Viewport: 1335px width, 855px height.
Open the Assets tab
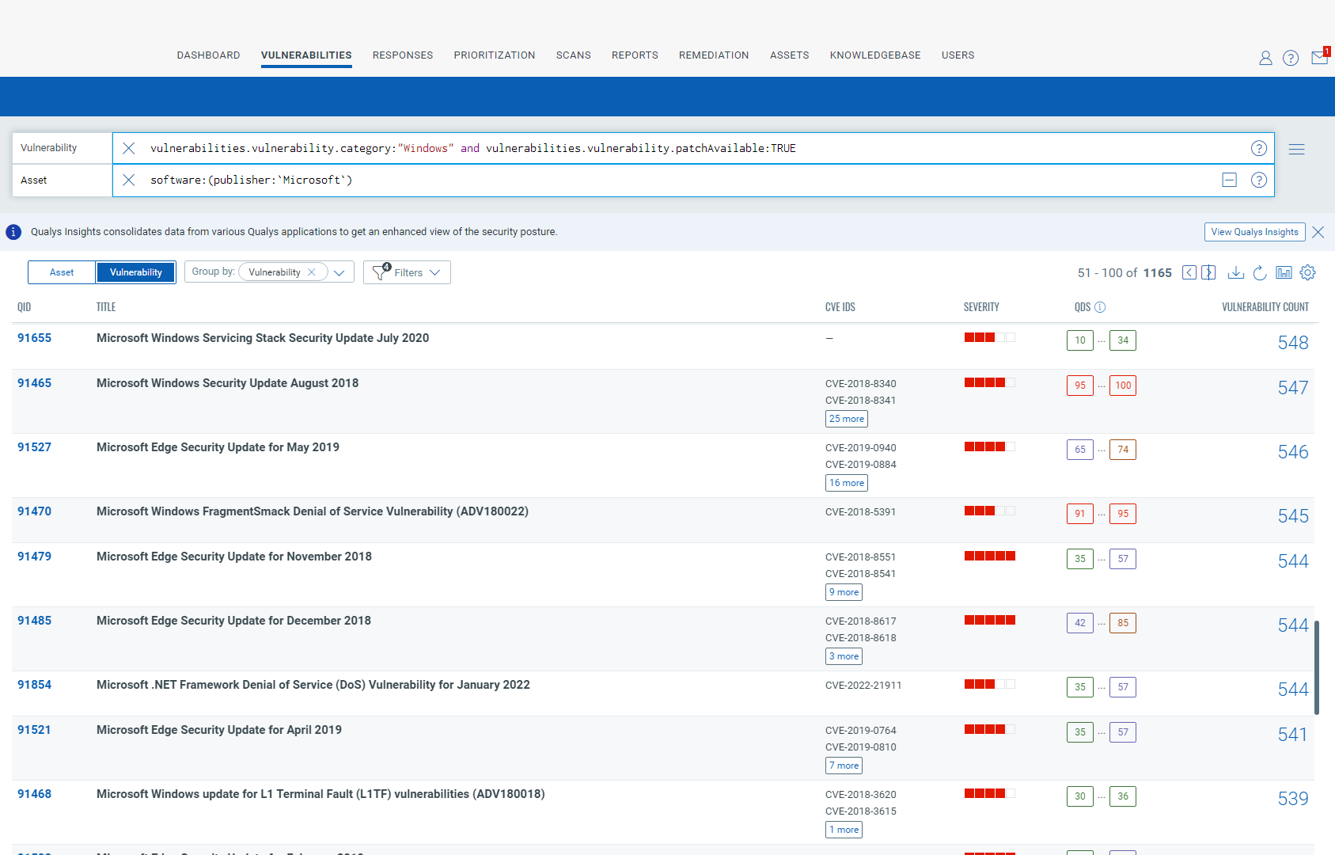pos(790,55)
